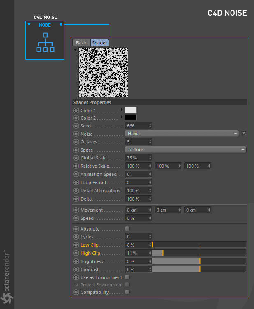Toggle Noise animation dot
The image size is (254, 309).
click(76, 134)
